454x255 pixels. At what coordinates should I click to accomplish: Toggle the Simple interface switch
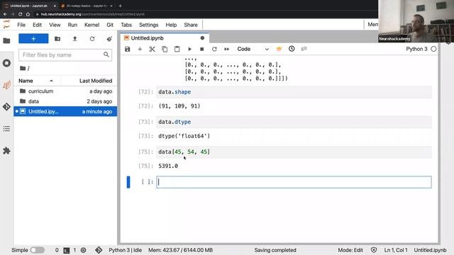pyautogui.click(x=38, y=250)
